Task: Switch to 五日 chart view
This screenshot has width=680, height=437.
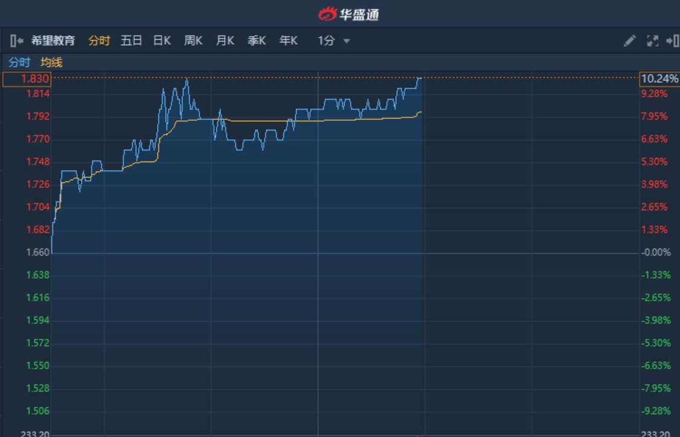Action: [131, 41]
